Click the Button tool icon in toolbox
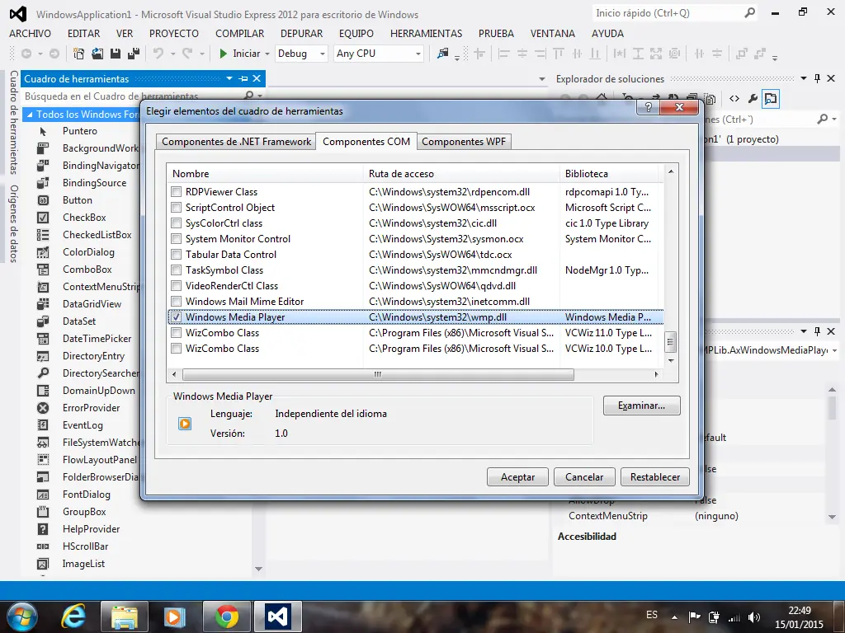This screenshot has height=633, width=845. tap(43, 200)
